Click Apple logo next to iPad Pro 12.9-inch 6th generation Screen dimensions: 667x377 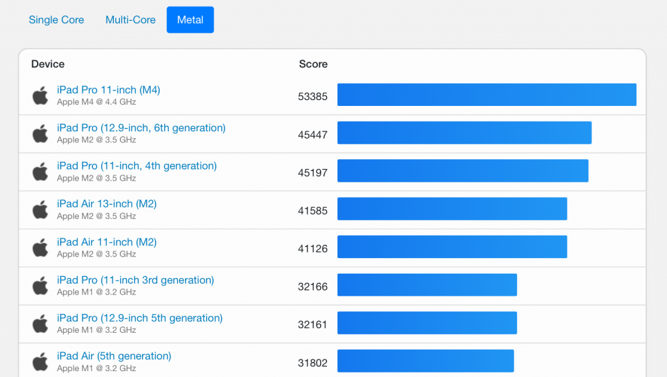[x=40, y=134]
